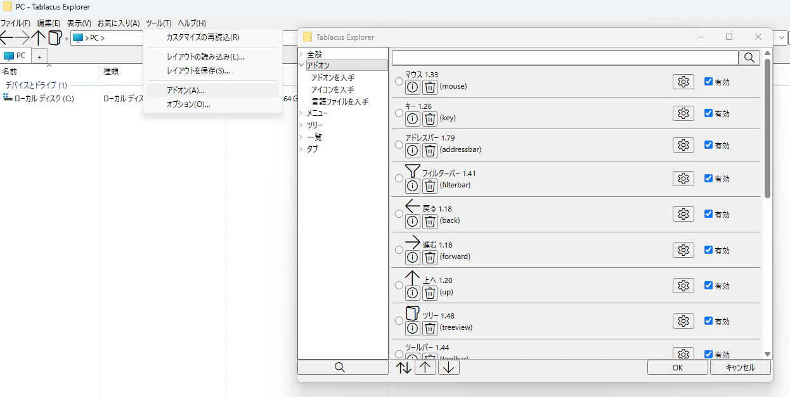Expand 一覧 in options tree
The height and width of the screenshot is (397, 790).
(x=302, y=137)
